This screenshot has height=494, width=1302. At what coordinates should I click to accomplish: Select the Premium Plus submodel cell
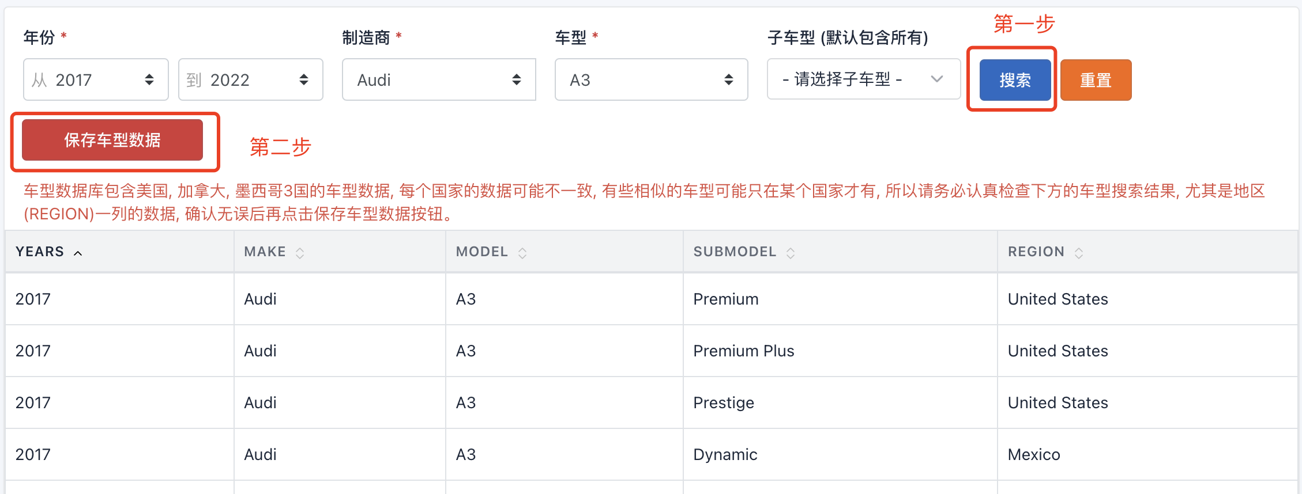pyautogui.click(x=743, y=351)
